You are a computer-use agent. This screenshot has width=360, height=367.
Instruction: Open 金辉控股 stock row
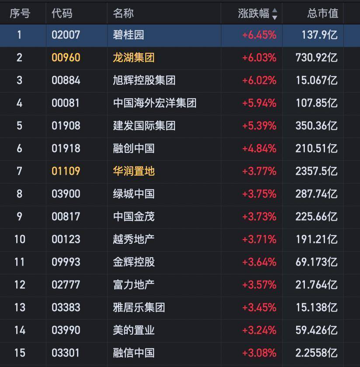click(133, 262)
